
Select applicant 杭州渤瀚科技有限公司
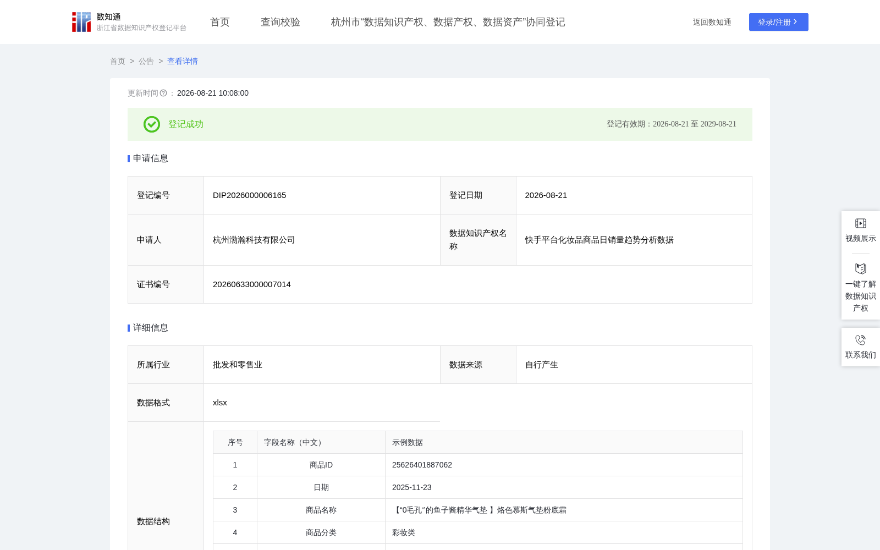pos(254,240)
